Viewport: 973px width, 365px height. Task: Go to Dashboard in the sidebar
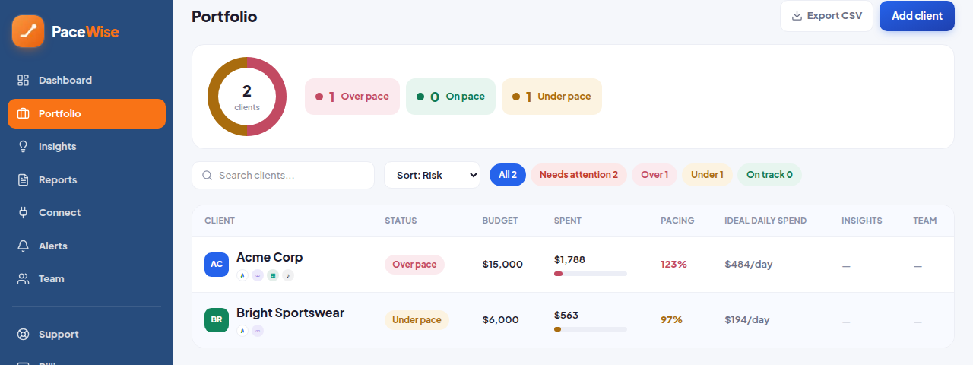[87, 80]
